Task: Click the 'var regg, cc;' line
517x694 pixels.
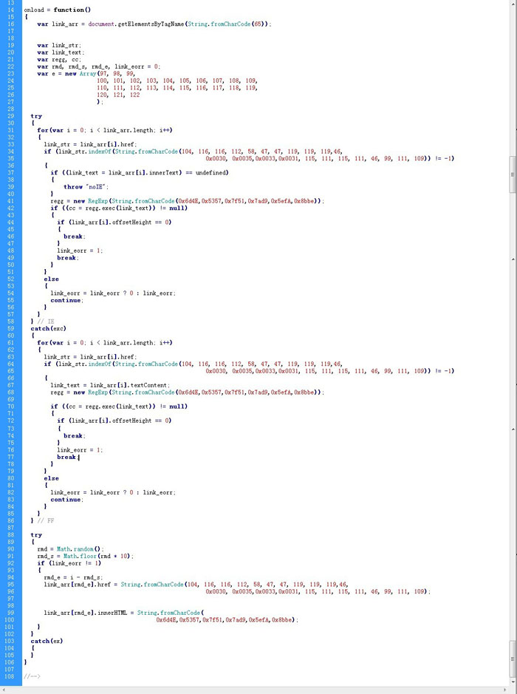Action: point(59,59)
